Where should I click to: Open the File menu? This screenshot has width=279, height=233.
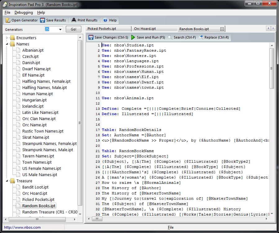pos(7,12)
